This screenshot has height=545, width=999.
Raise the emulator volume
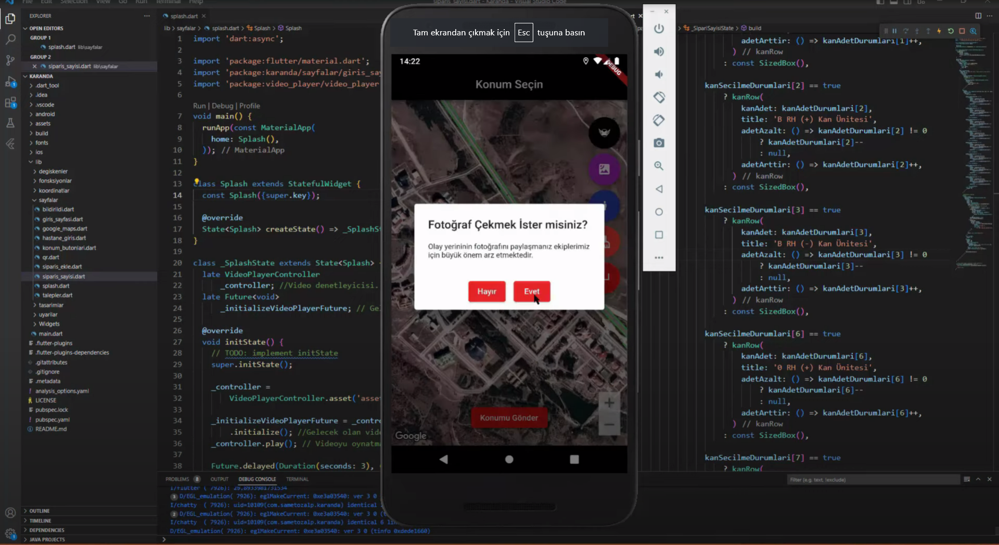pos(659,51)
